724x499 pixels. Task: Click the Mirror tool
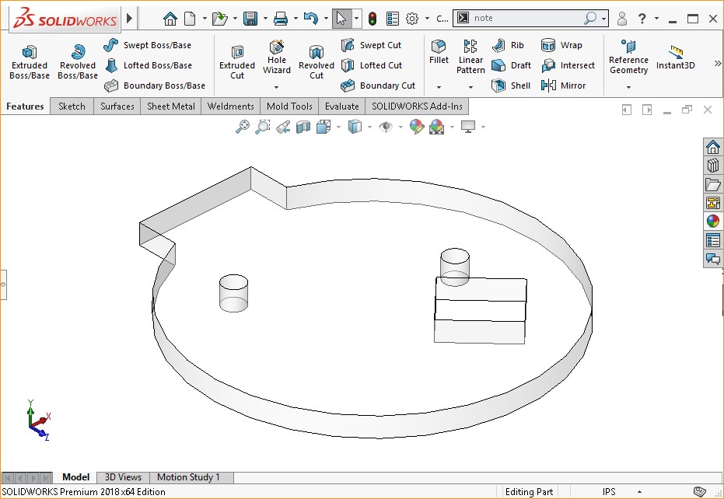click(563, 85)
